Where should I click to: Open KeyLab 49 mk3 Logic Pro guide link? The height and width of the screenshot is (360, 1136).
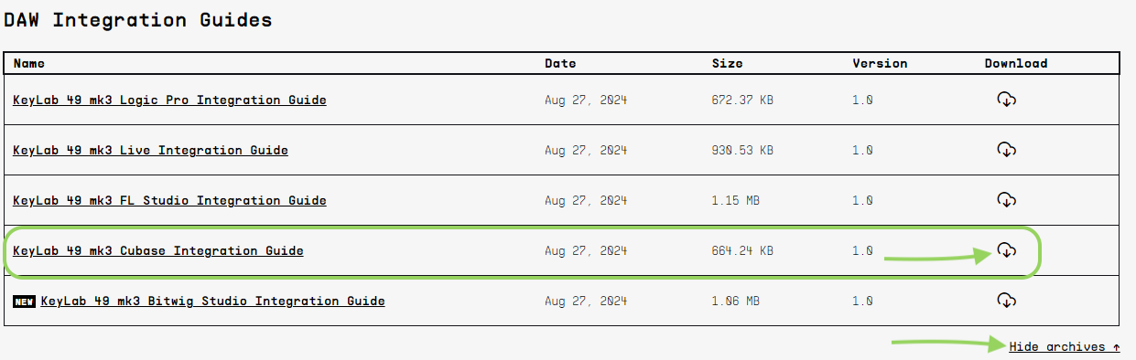(169, 101)
